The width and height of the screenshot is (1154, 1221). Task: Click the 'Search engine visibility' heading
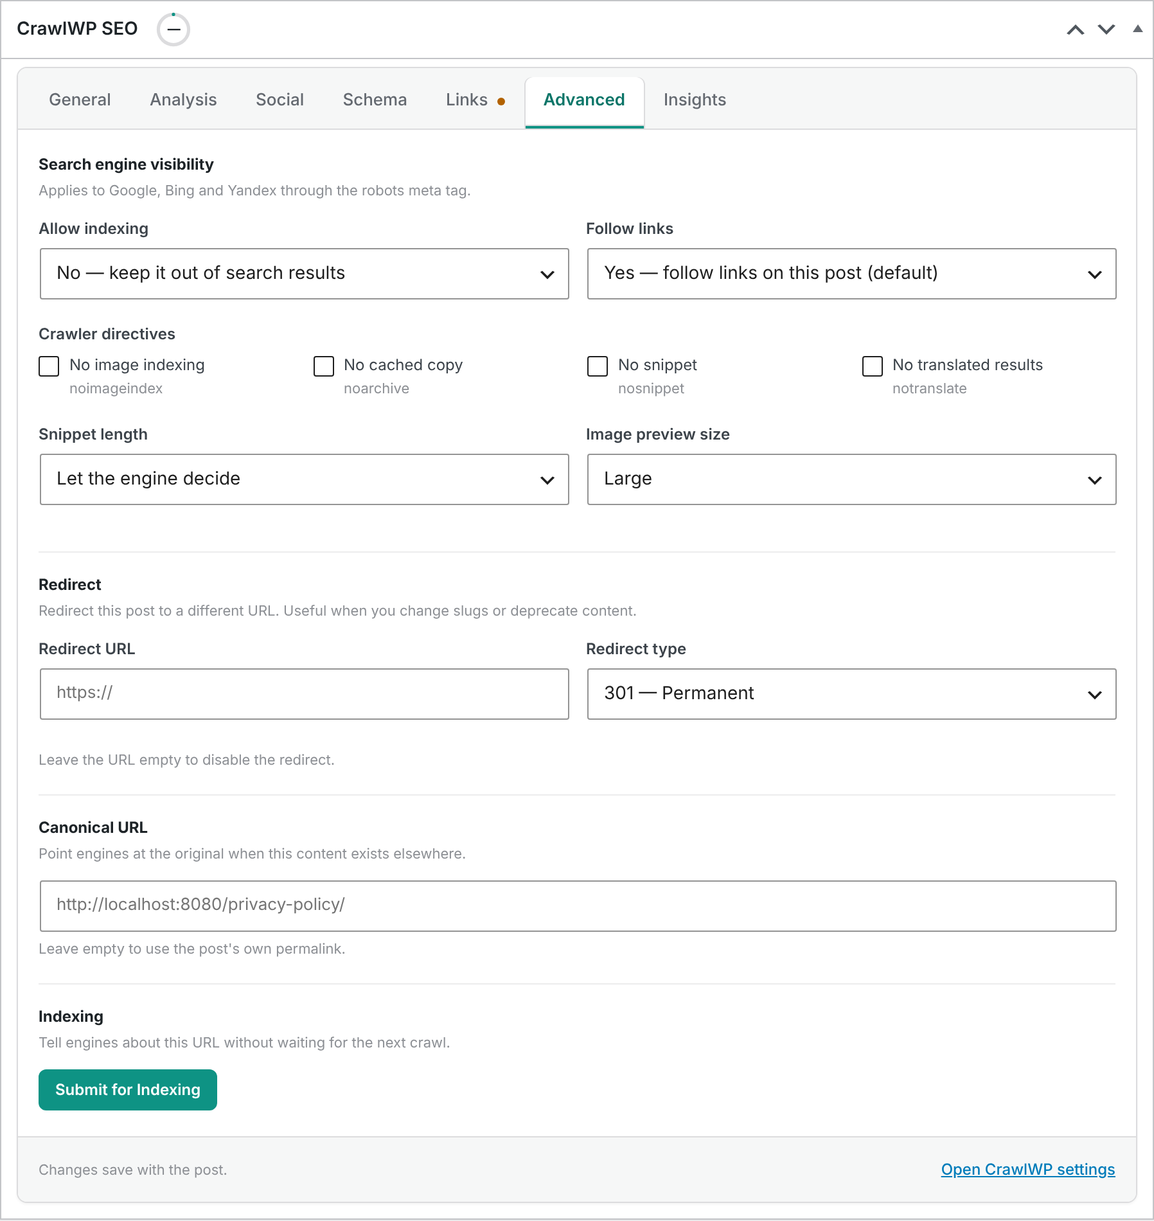pos(126,165)
